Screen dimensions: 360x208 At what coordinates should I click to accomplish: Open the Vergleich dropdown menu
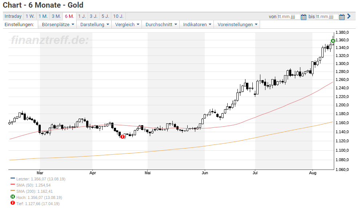tap(127, 25)
